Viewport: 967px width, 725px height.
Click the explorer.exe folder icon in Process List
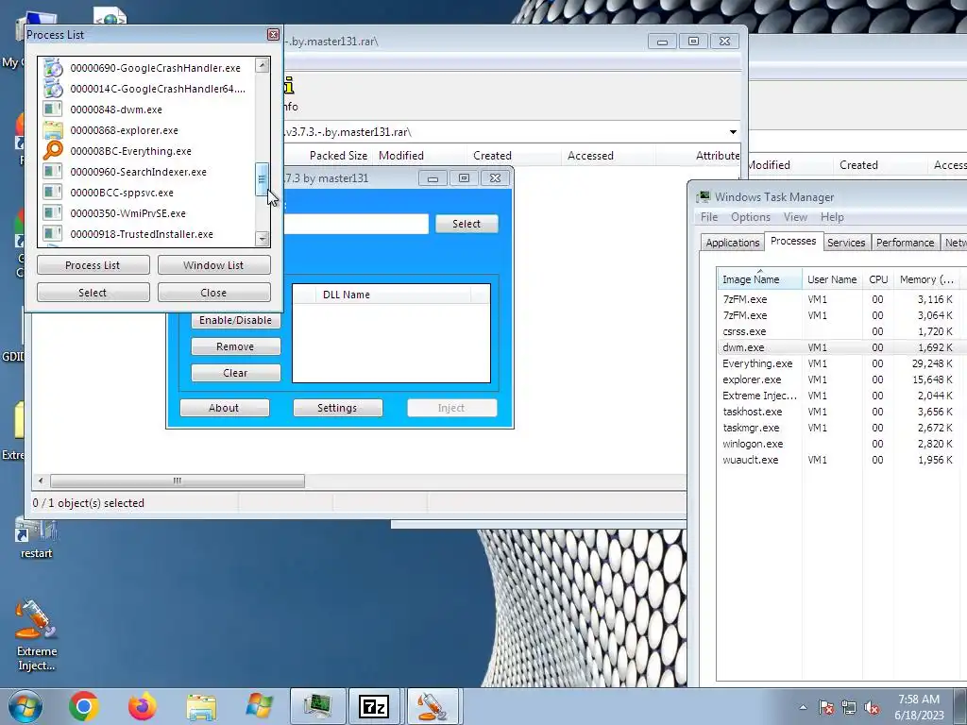point(53,130)
